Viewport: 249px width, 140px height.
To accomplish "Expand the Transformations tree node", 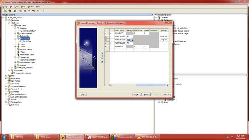I will (15, 33).
